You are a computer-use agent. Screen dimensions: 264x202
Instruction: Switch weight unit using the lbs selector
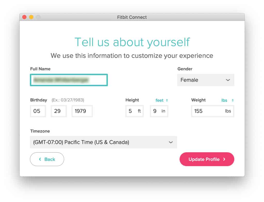tap(224, 100)
